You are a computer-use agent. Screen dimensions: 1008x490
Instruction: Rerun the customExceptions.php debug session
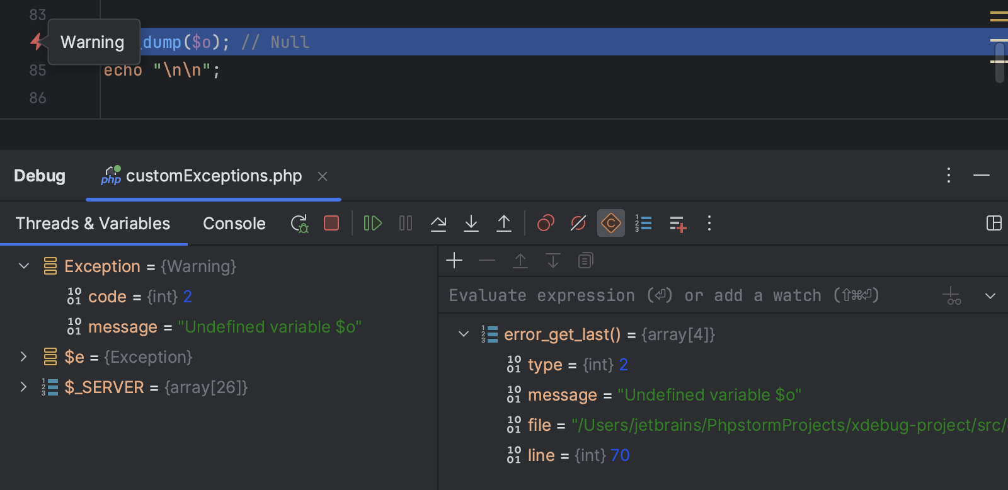299,224
